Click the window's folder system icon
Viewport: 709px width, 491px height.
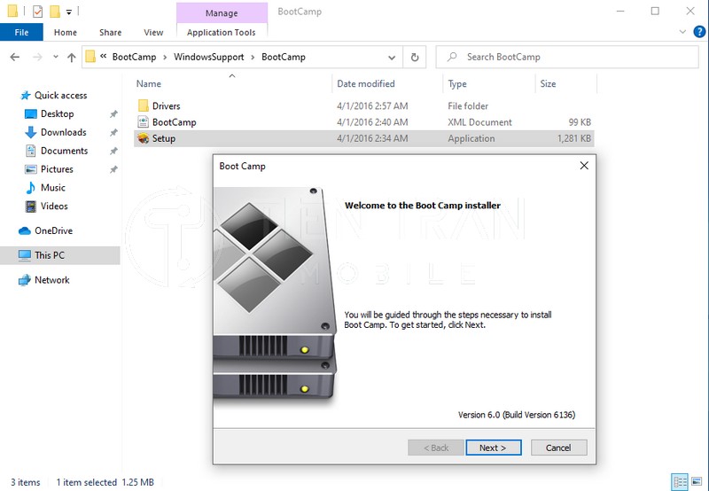point(12,11)
